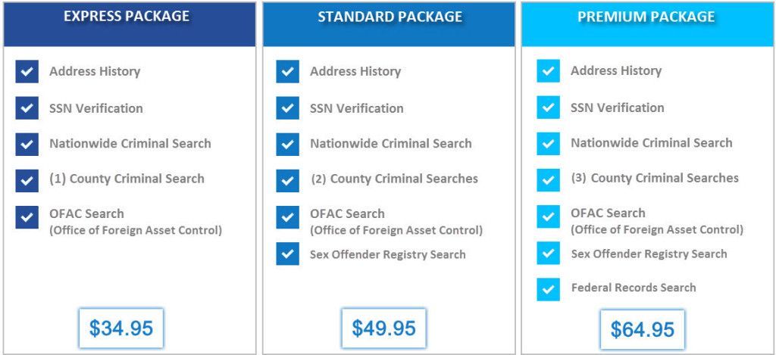Click Premium Nationwide Criminal Search text
Screen dimensions: 776x355
pos(651,143)
